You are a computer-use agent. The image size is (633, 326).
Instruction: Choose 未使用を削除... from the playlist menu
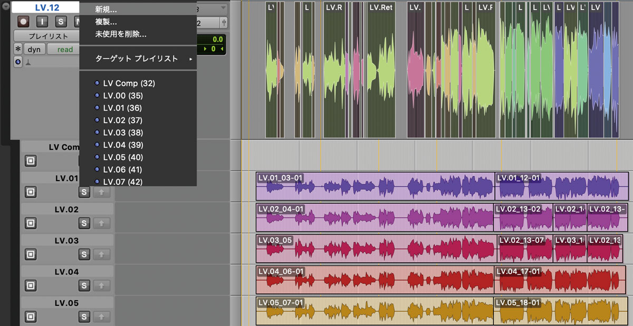click(x=138, y=34)
